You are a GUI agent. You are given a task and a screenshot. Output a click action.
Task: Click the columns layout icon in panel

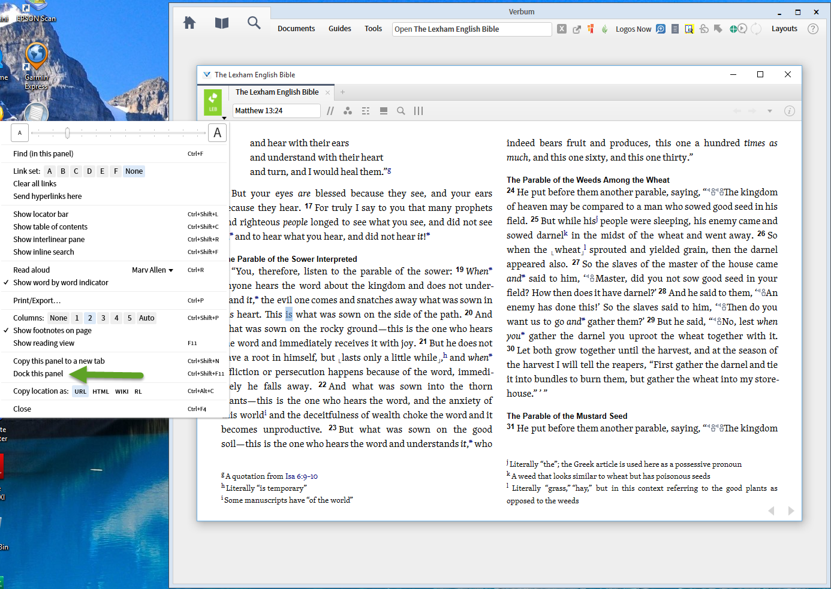point(418,111)
